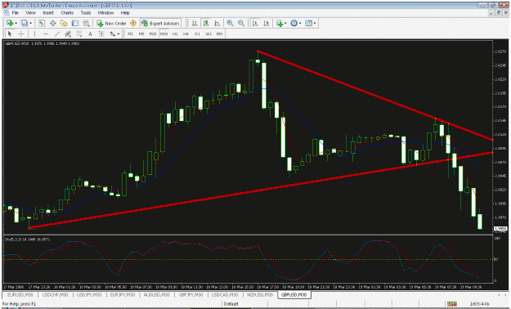Image resolution: width=511 pixels, height=309 pixels.
Task: Switch to the USDCHF,M30 chart tab
Action: (x=56, y=294)
